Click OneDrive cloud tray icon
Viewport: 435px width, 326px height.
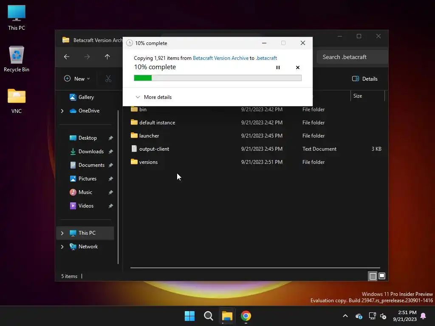(x=359, y=316)
